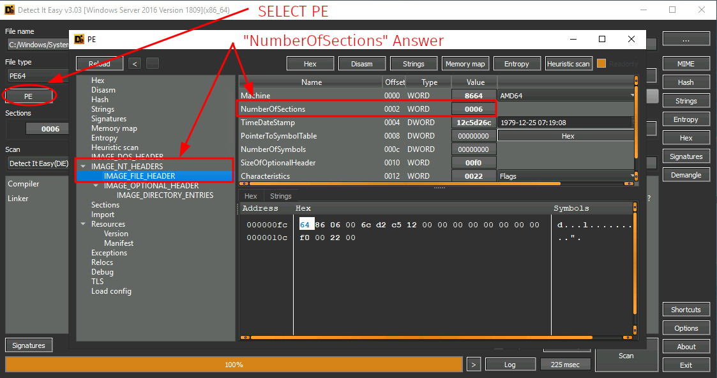Collapse the Resources tree node
Screen dimensions: 717x378
click(83, 224)
